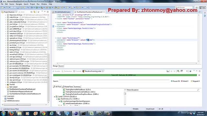Open the command prompt taskbar icon
This screenshot has height=116, width=207.
coord(83,113)
